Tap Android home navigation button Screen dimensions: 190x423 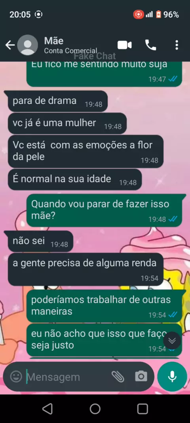[95, 409]
